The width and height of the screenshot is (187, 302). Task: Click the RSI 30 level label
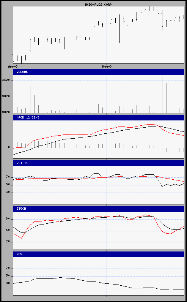pos(8,193)
